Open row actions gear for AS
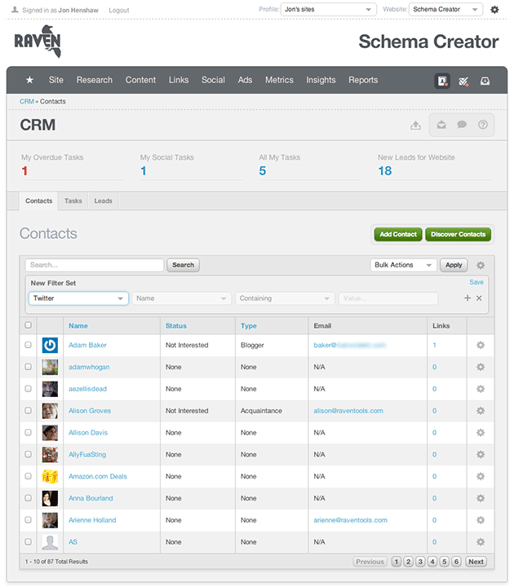This screenshot has width=514, height=587. click(481, 541)
